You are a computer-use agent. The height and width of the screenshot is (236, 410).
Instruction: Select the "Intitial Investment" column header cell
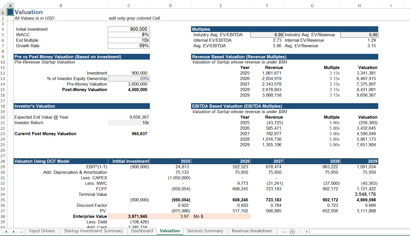(x=129, y=161)
